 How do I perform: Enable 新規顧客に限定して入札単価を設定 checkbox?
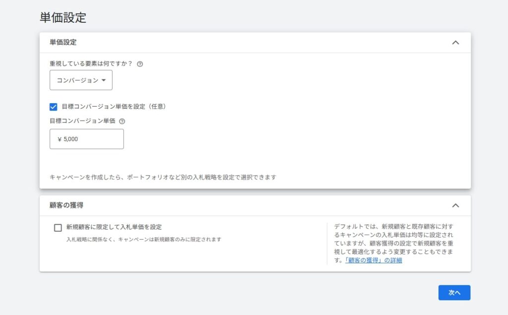click(x=58, y=228)
